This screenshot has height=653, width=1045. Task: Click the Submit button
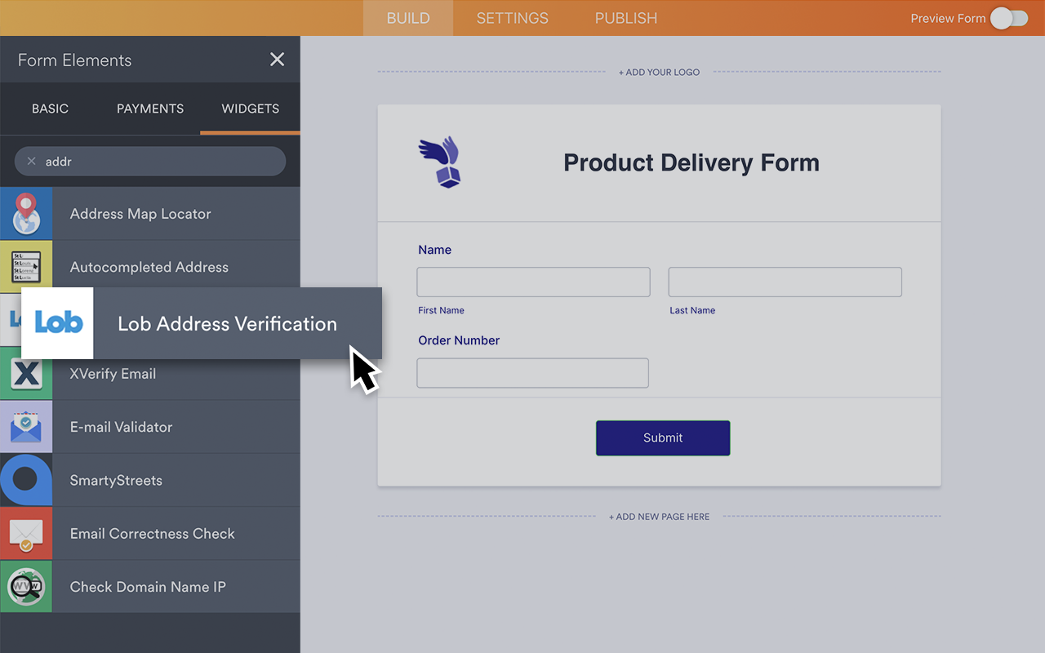[x=662, y=438]
